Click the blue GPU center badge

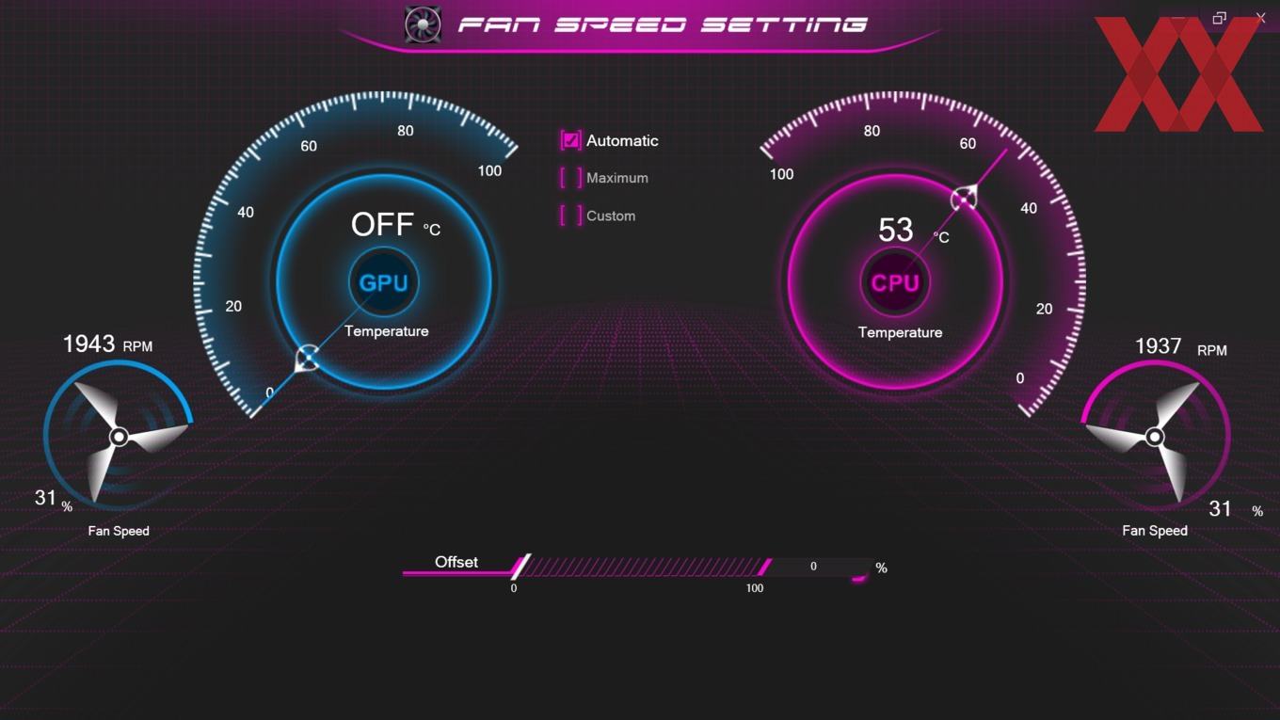tap(384, 282)
